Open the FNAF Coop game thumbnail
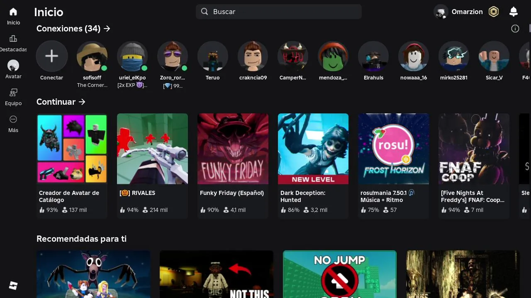 (474, 149)
